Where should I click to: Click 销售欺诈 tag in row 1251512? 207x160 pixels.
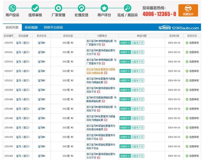point(125,80)
